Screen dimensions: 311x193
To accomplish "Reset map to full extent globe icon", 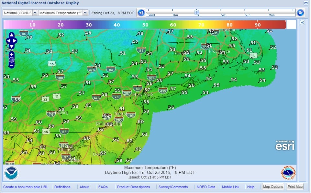I will coord(11,60).
